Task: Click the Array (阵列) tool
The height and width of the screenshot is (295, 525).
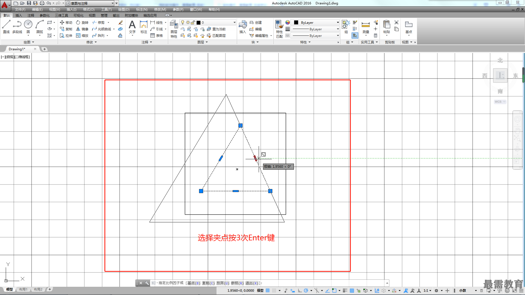Action: 98,36
